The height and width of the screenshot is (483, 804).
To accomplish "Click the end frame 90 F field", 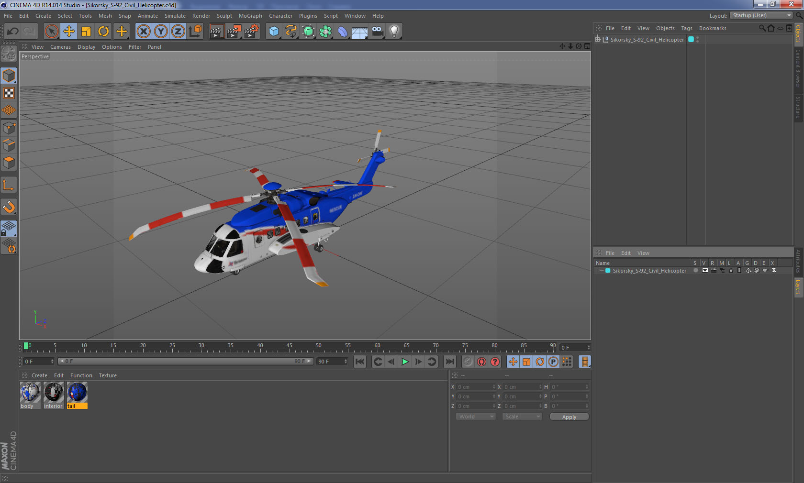I will (332, 362).
